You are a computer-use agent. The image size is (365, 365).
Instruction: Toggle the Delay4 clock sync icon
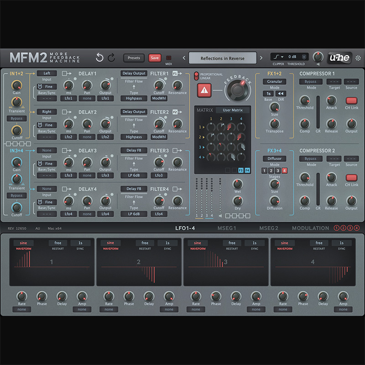click(x=40, y=202)
